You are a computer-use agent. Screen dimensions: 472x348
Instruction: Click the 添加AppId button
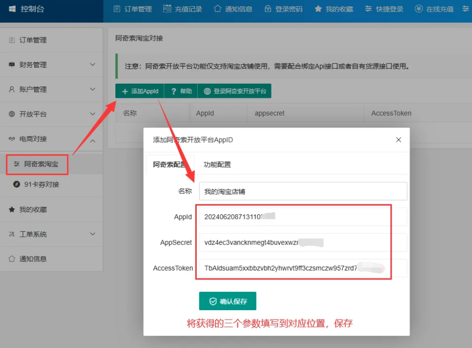click(140, 91)
